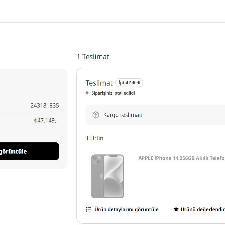
Task: Click the package box icon
Action: 96,115
